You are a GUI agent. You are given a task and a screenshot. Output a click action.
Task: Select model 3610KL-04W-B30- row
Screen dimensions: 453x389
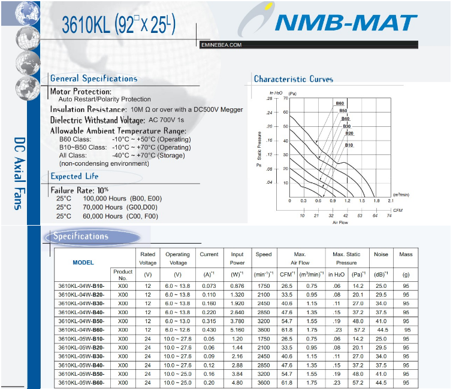pyautogui.click(x=236, y=303)
